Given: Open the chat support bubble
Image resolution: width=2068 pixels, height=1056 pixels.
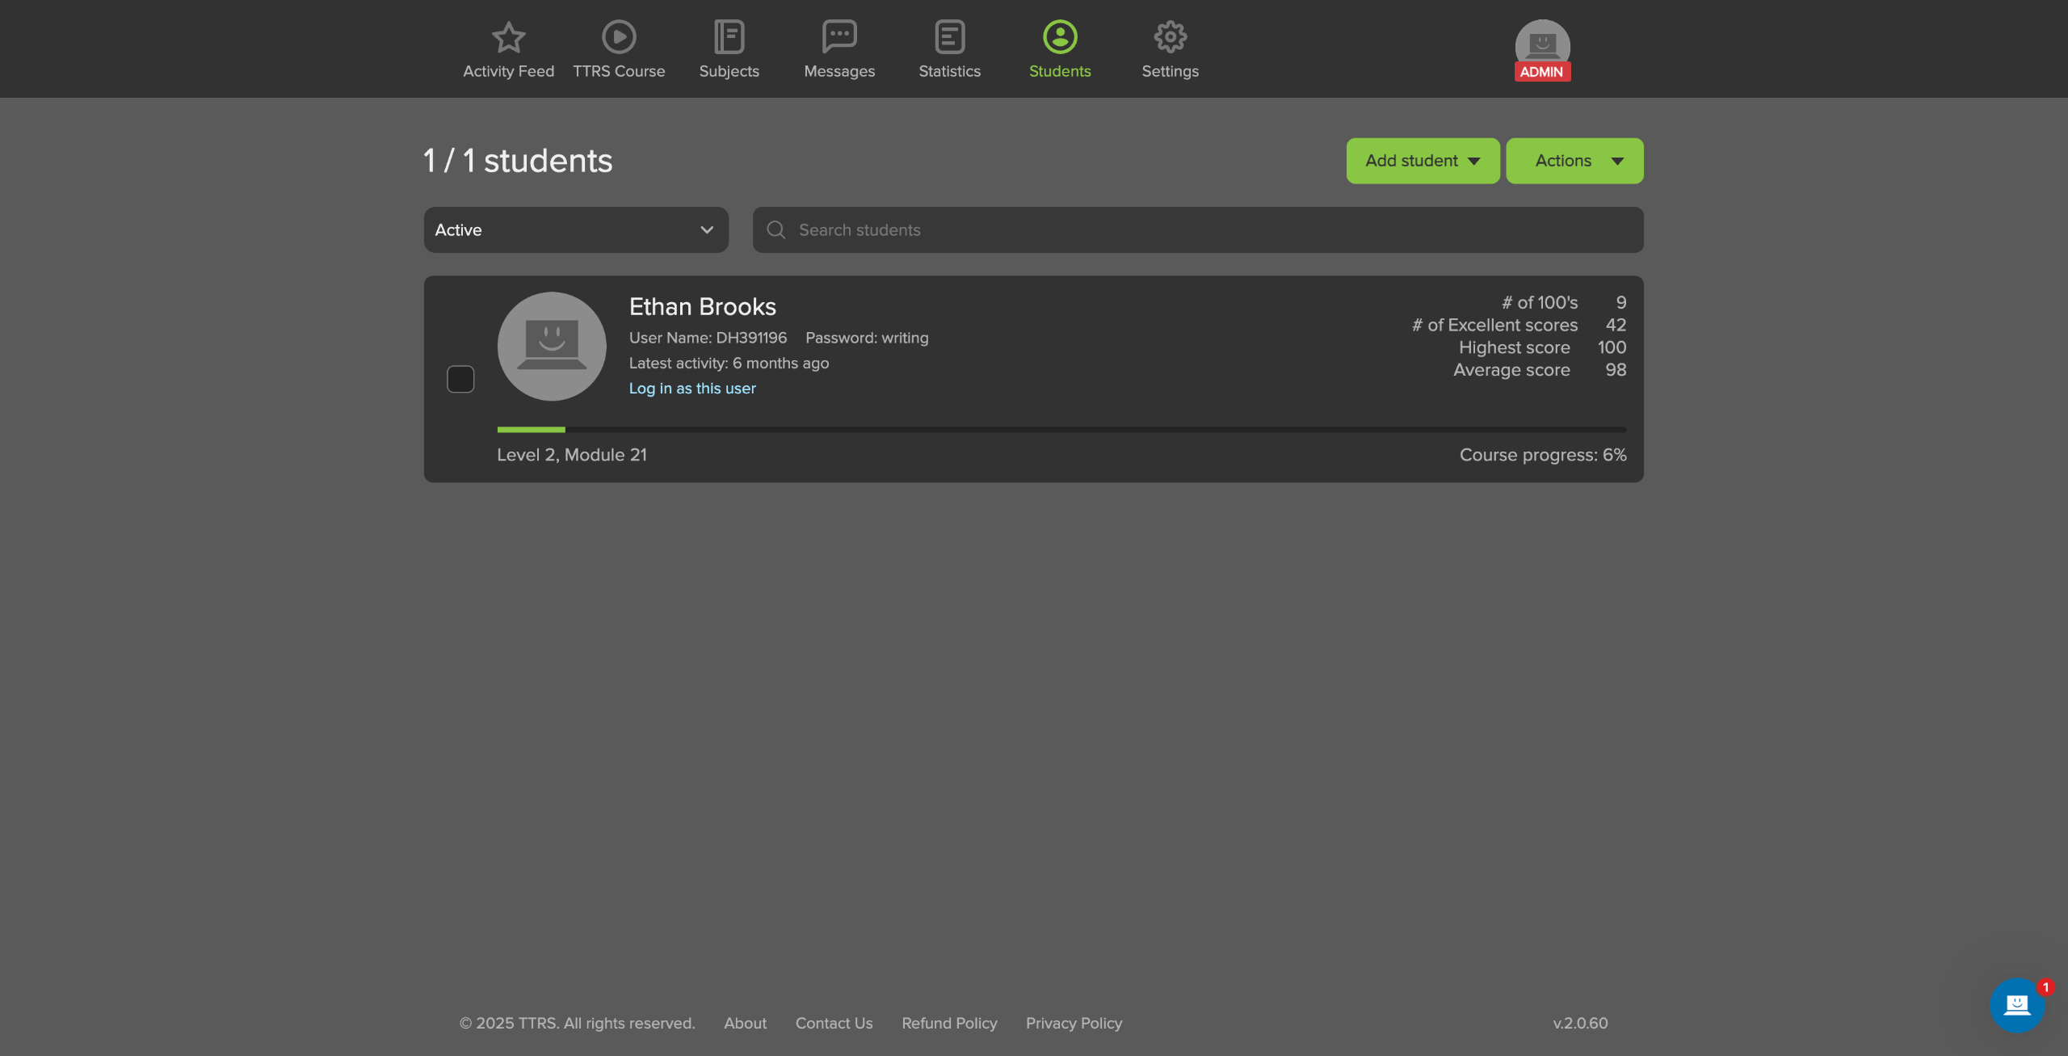Looking at the screenshot, I should click(2016, 1004).
